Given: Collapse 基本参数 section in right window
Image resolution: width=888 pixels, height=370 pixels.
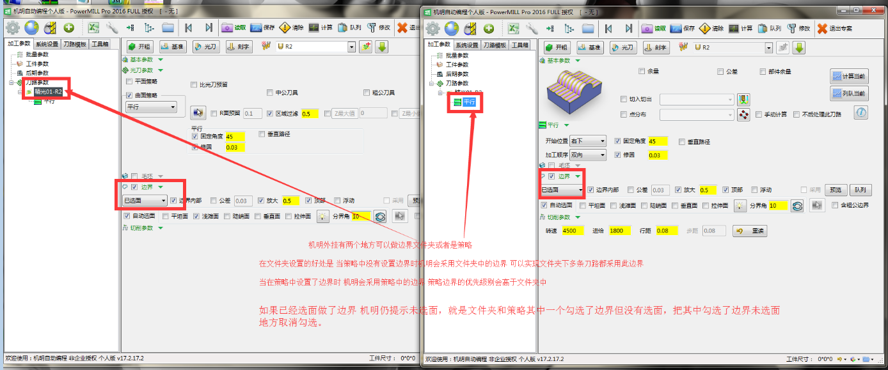Looking at the screenshot, I should tap(578, 61).
